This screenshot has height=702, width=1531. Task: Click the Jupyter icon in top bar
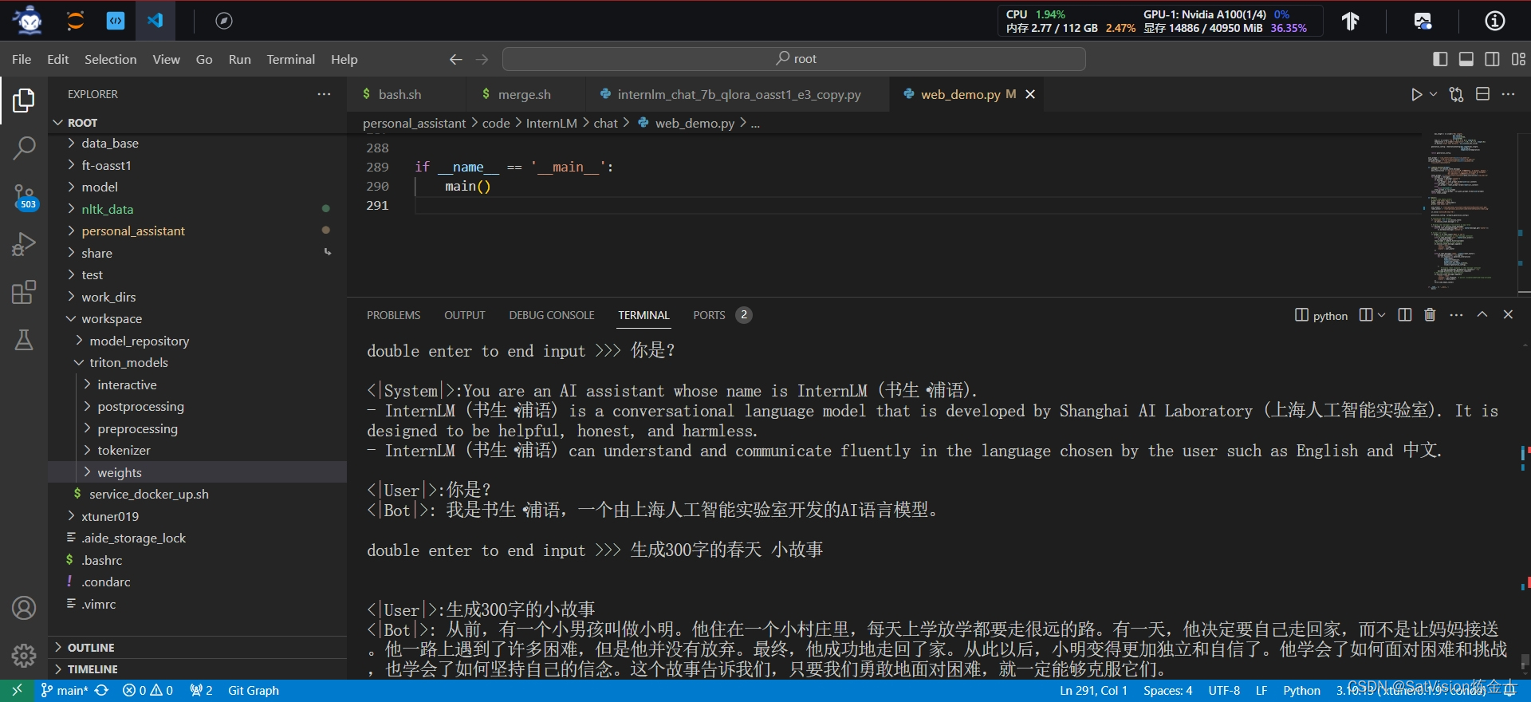(x=76, y=21)
